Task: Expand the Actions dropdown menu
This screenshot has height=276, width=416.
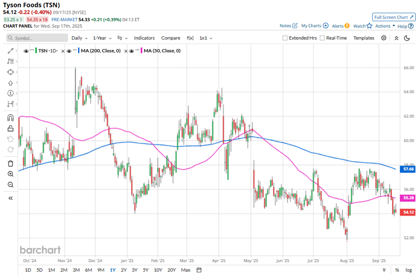Action: (385, 26)
